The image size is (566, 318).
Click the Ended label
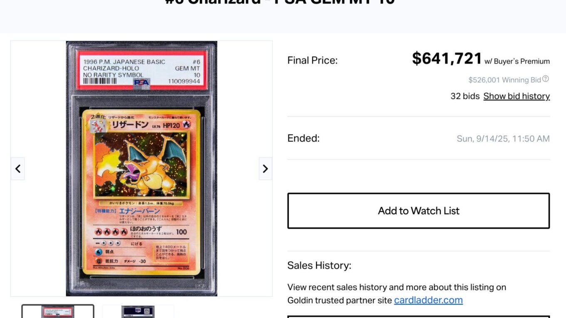point(303,138)
